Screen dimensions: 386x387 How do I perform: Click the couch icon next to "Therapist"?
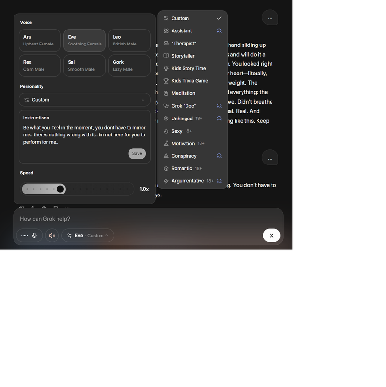tap(166, 44)
